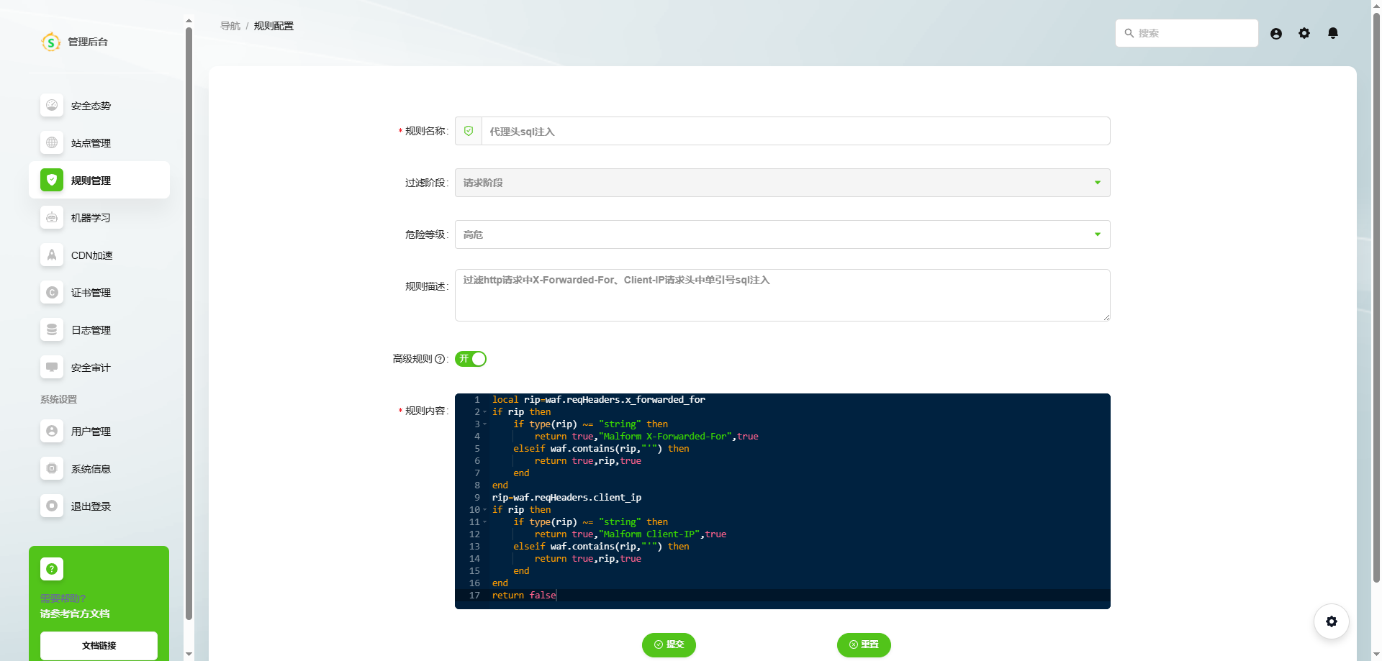Click the 安全态势 dashboard icon
The height and width of the screenshot is (661, 1382).
(52, 106)
